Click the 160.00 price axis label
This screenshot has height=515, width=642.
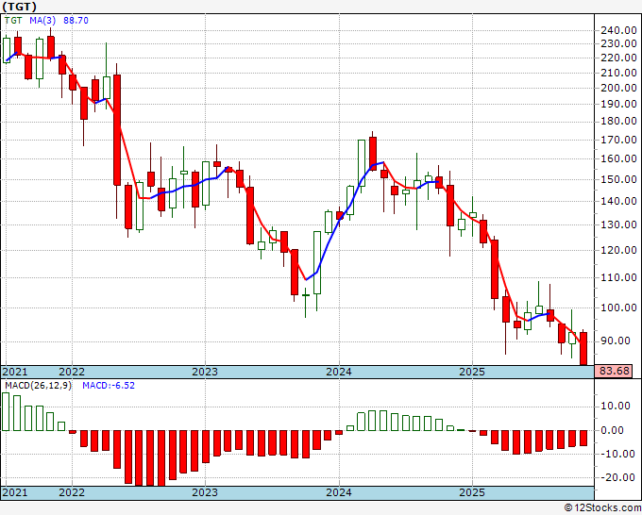click(618, 158)
